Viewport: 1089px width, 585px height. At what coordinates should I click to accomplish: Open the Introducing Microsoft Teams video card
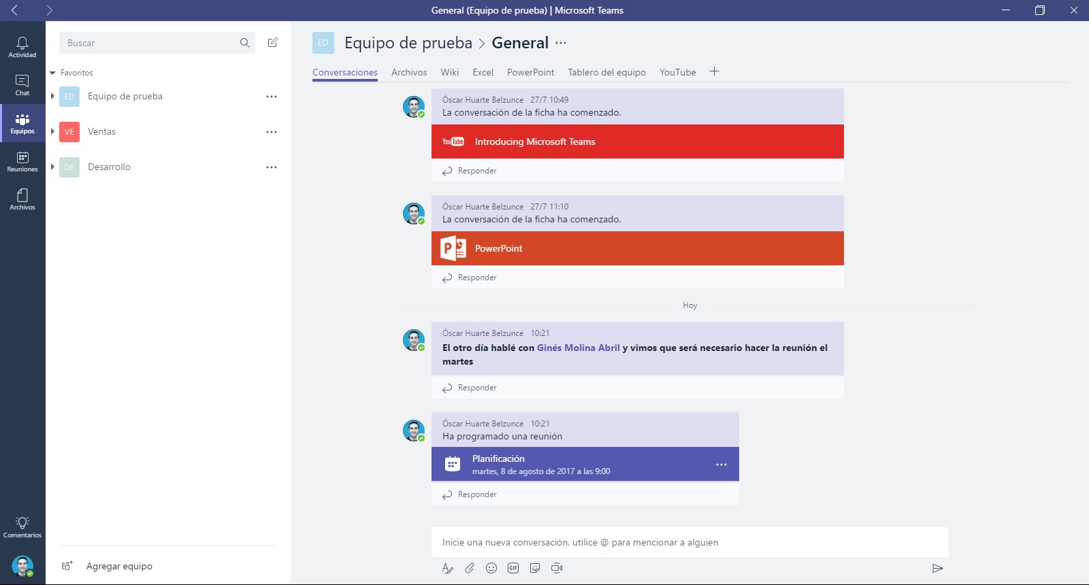pyautogui.click(x=638, y=141)
